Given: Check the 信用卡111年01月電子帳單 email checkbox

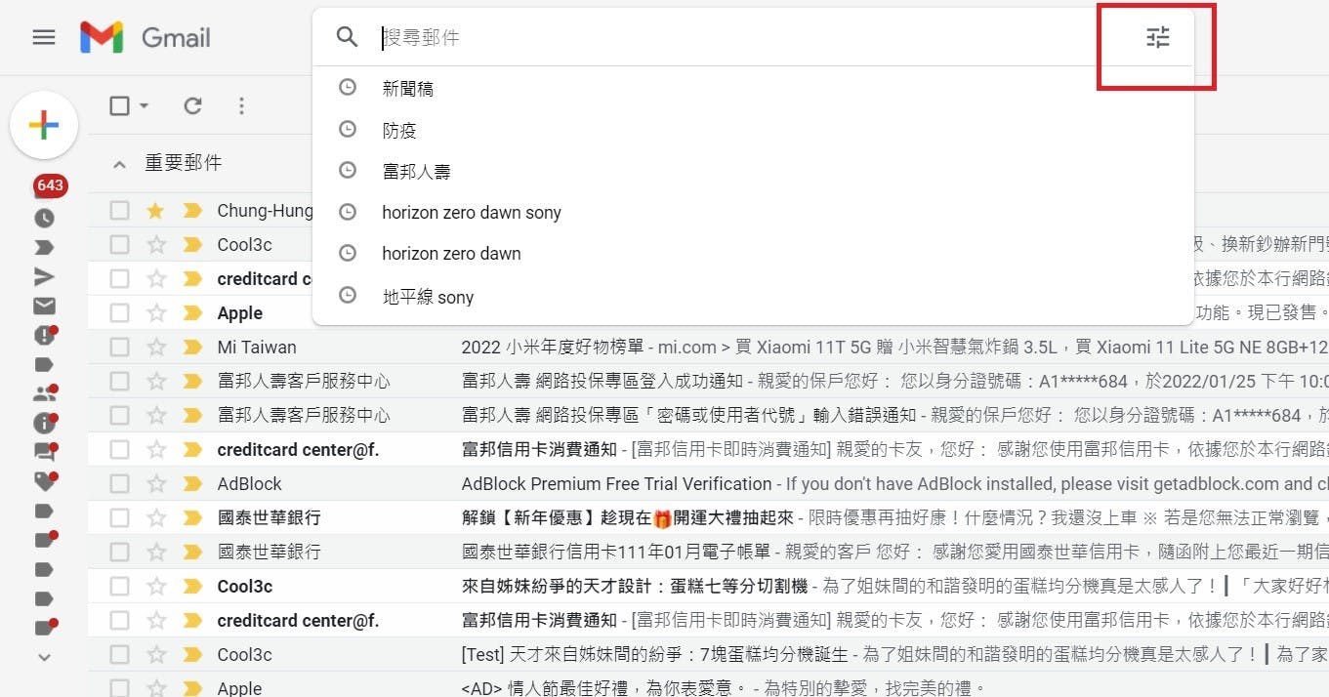Looking at the screenshot, I should coord(119,553).
